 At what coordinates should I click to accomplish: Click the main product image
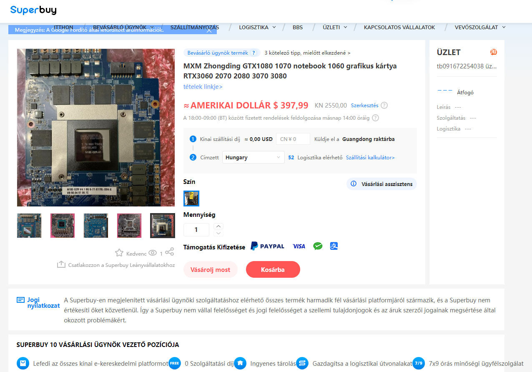96,127
